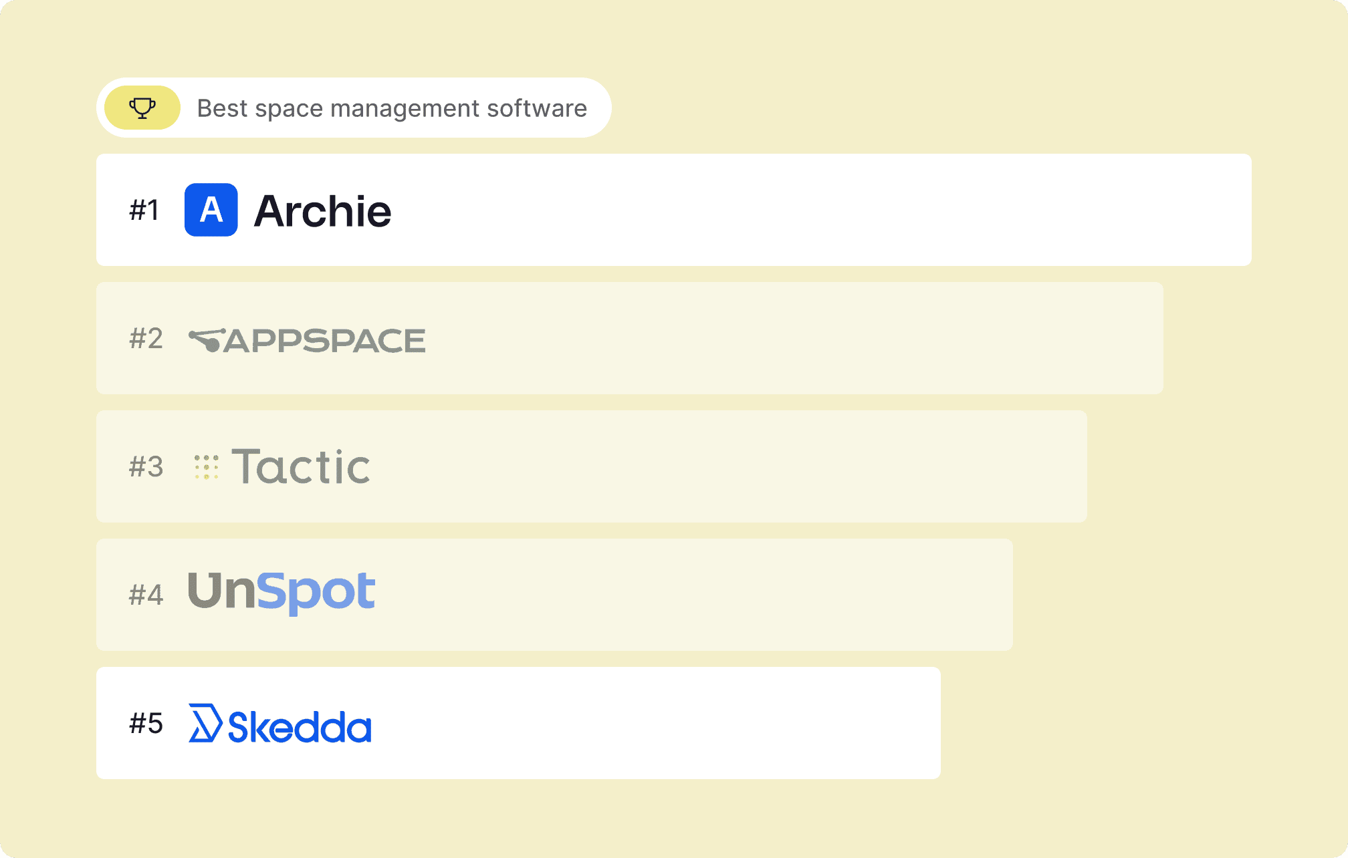Click the Tactic wordmark text
This screenshot has width=1348, height=858.
[301, 466]
